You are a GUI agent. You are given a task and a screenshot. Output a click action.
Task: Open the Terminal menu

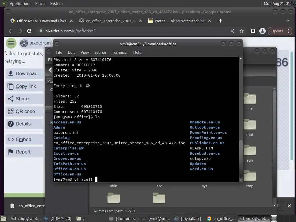tap(119, 53)
